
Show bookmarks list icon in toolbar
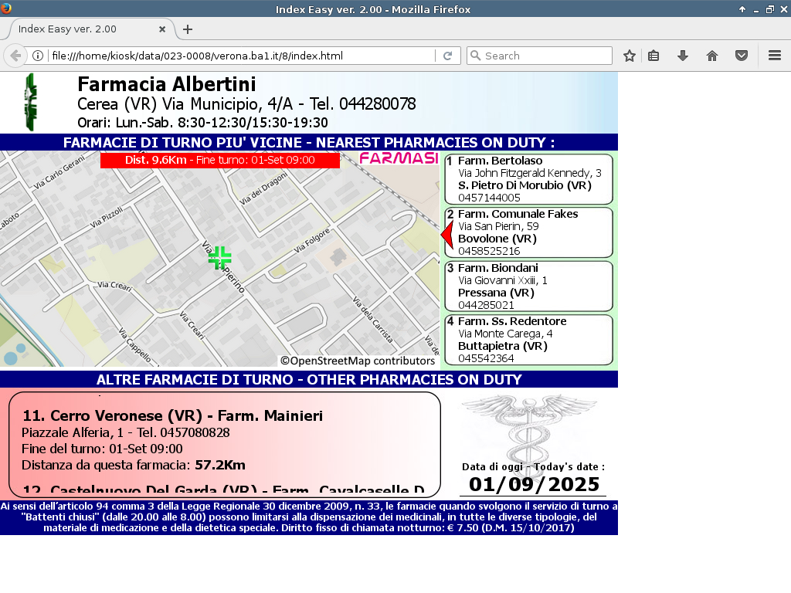(x=654, y=56)
